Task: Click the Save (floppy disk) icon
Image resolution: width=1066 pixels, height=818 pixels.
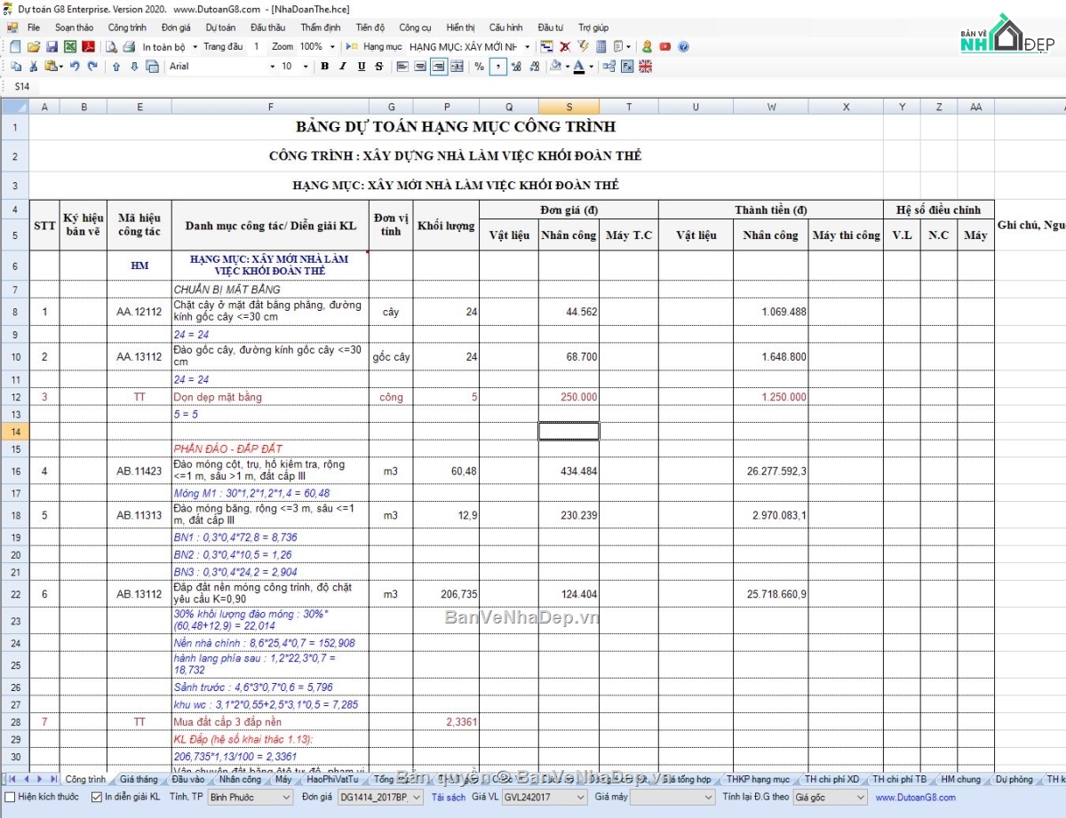Action: [x=52, y=46]
